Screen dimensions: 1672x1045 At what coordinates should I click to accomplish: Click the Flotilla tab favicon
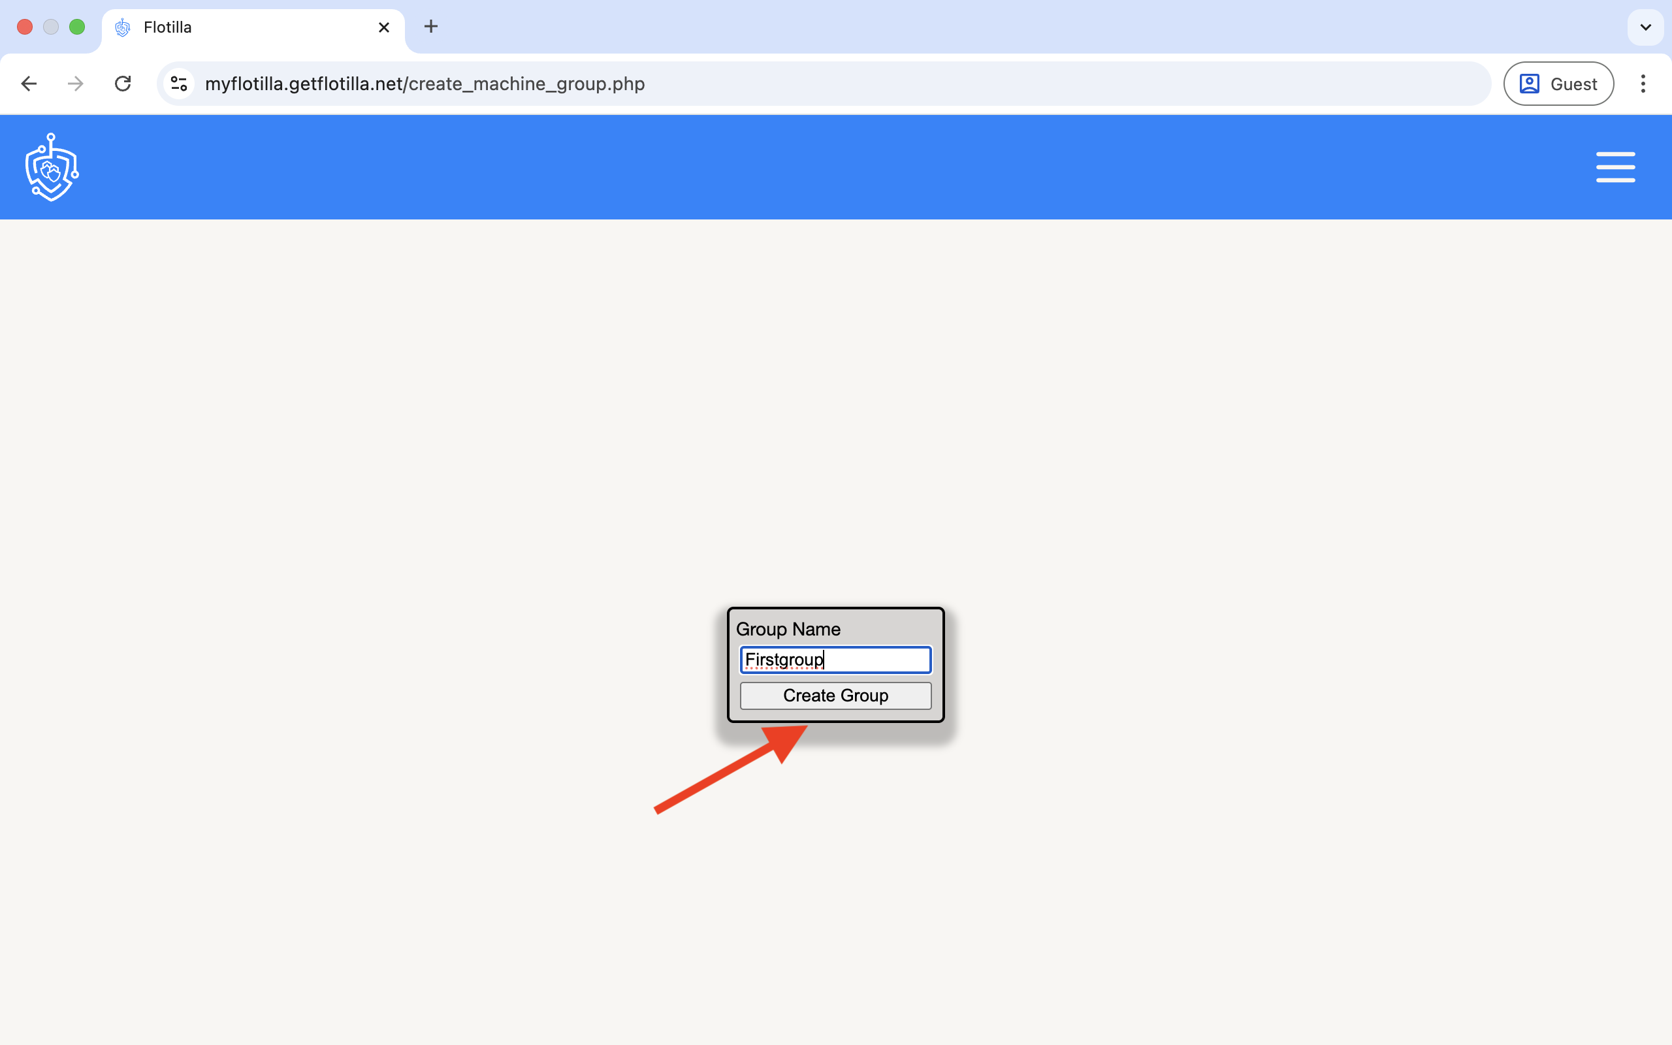(x=123, y=27)
